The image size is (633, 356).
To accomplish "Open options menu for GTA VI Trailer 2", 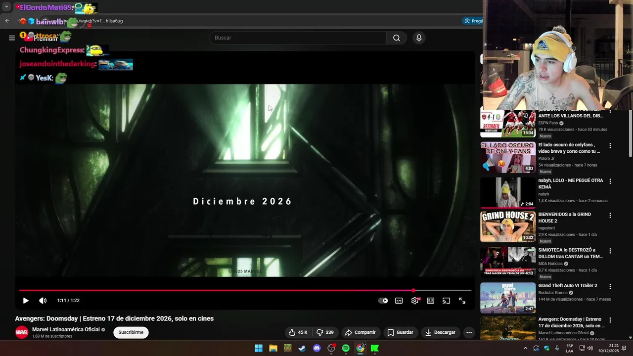I will pos(610,286).
